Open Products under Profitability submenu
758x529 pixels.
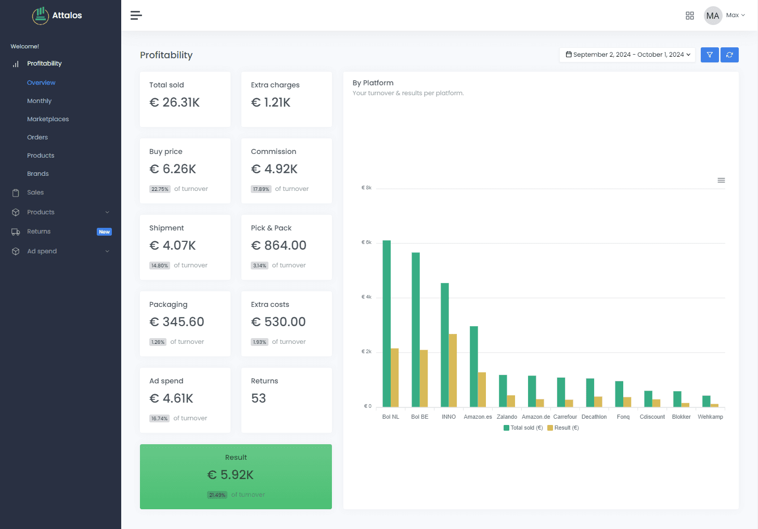(x=41, y=156)
